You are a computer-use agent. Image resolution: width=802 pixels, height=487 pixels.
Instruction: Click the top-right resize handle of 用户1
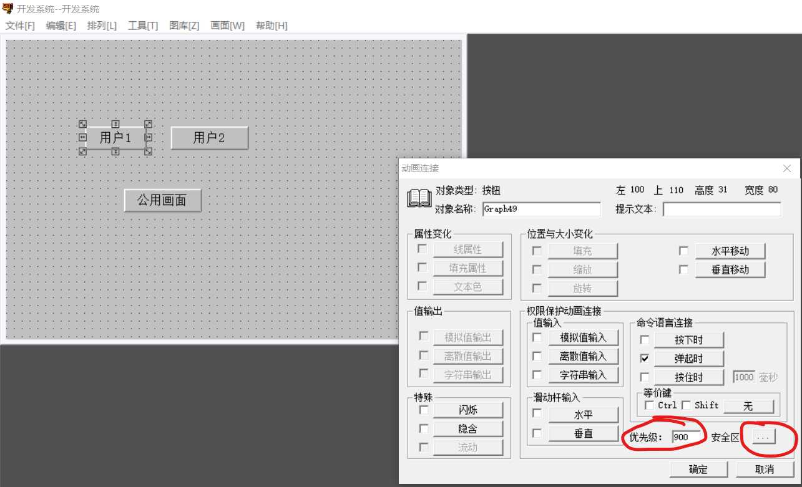click(x=148, y=124)
